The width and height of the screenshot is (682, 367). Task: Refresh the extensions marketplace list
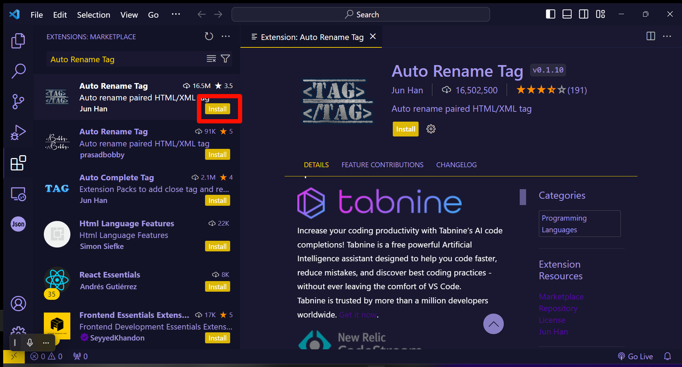(209, 36)
